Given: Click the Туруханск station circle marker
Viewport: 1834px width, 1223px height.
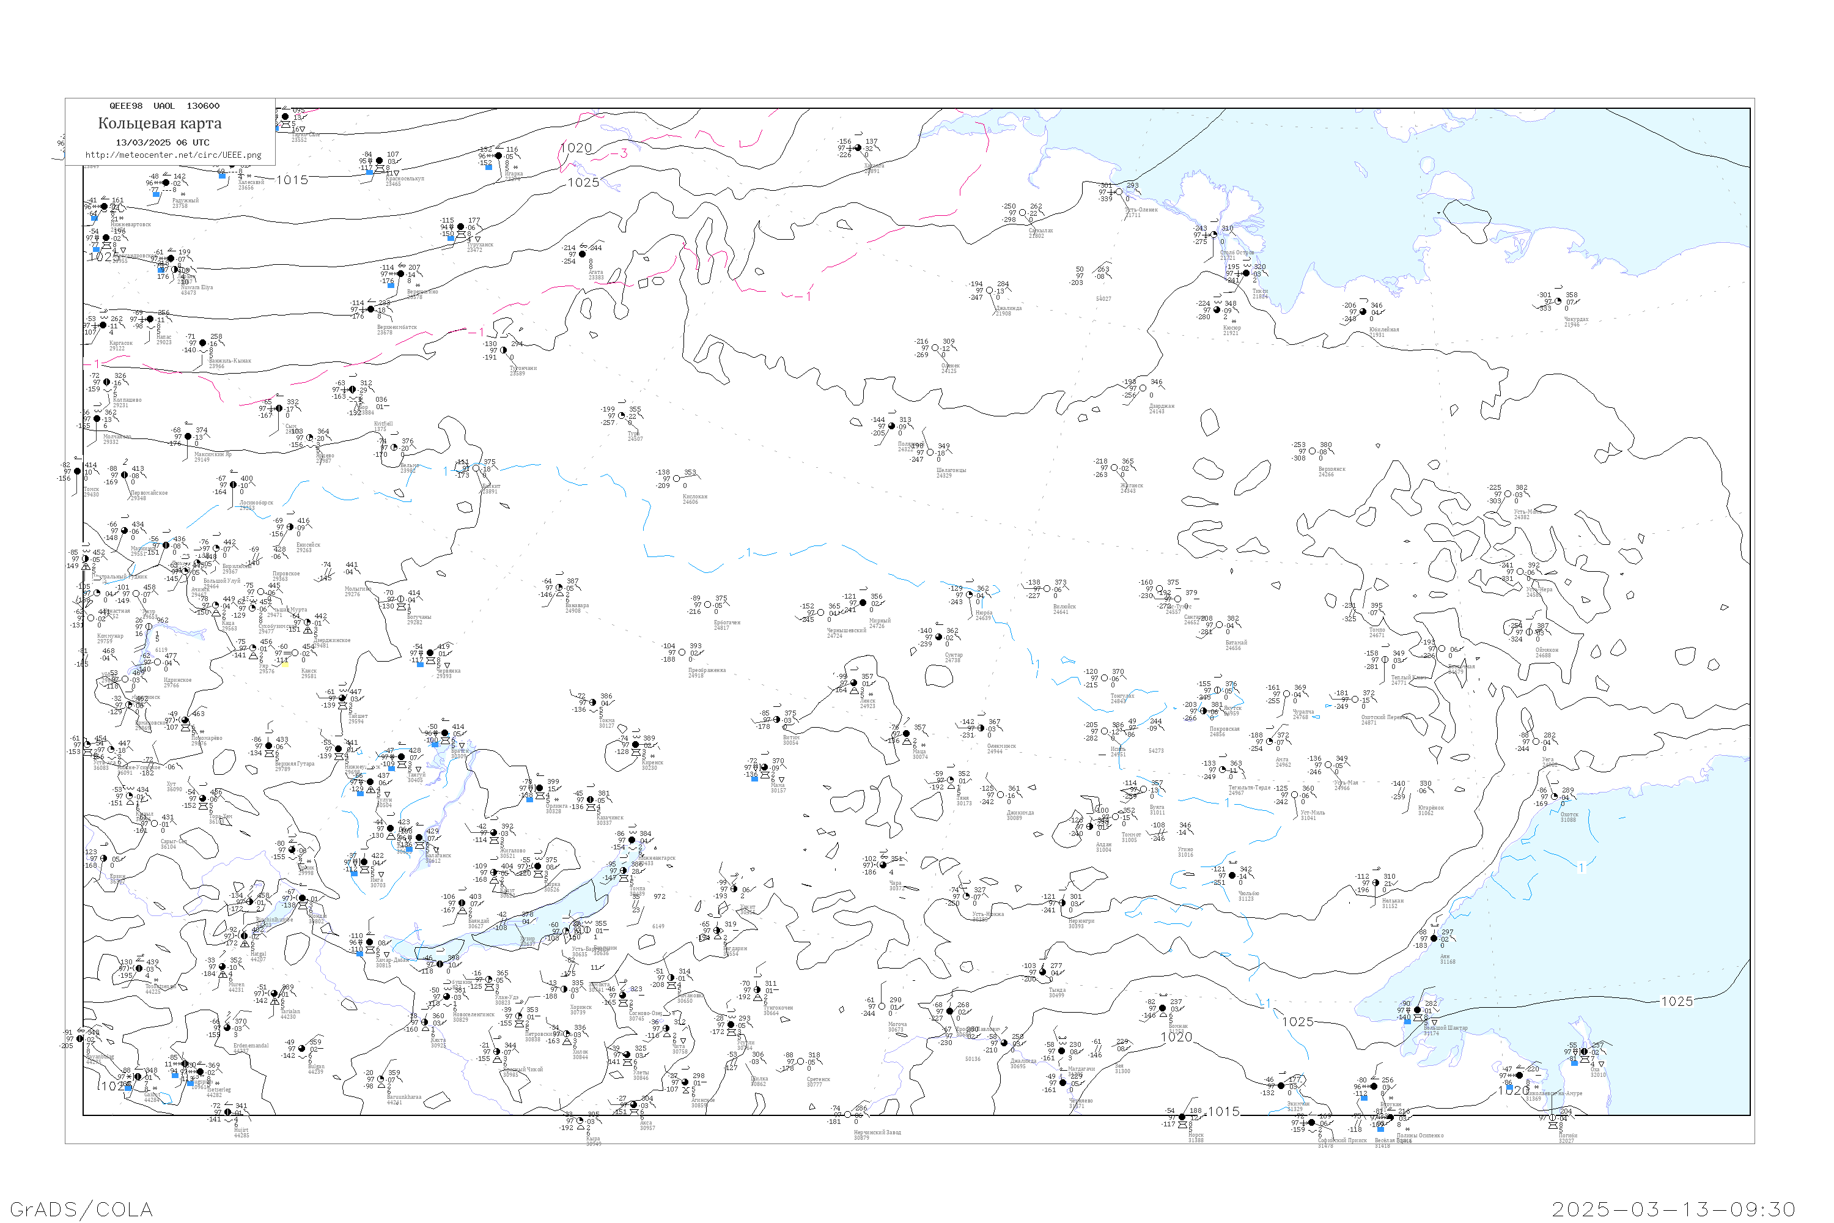Looking at the screenshot, I should tap(461, 227).
